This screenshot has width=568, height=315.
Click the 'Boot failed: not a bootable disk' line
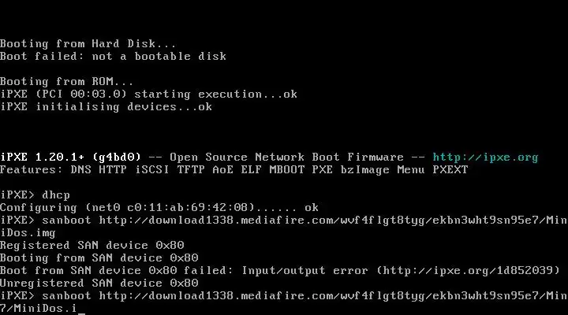pos(113,56)
